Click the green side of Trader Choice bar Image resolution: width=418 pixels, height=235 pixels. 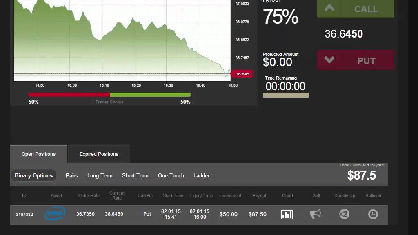coord(150,95)
